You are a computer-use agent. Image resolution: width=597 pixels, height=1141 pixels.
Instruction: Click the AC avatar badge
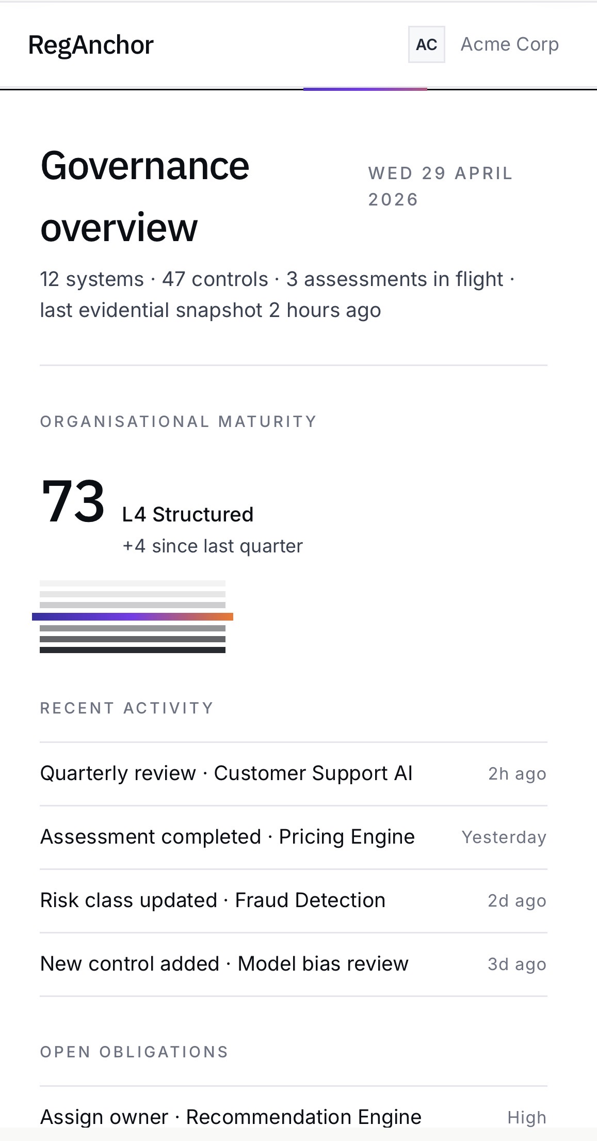[x=426, y=44]
